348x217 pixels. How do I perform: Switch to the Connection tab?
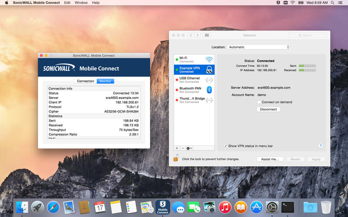[x=85, y=81]
